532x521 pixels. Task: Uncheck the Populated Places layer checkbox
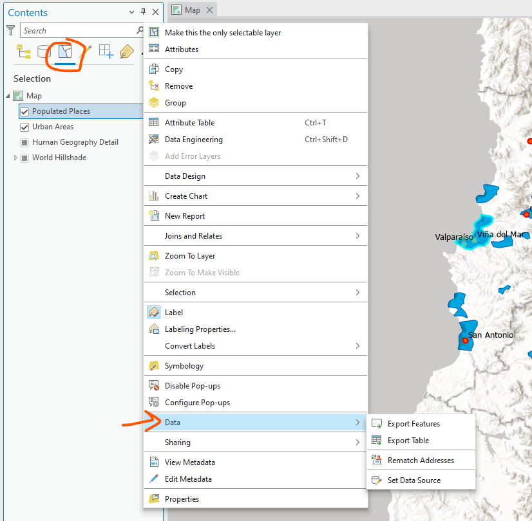point(24,111)
